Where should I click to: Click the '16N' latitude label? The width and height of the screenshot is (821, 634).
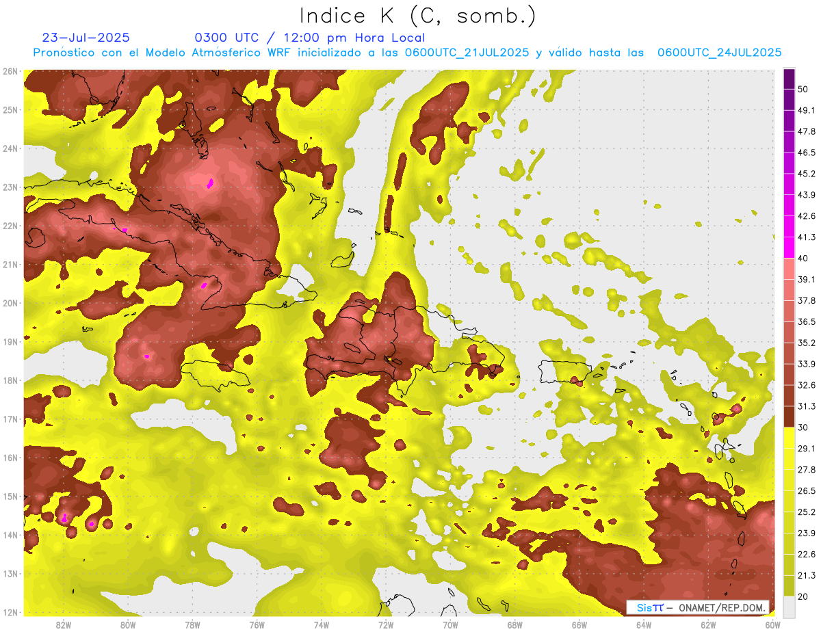tap(10, 458)
